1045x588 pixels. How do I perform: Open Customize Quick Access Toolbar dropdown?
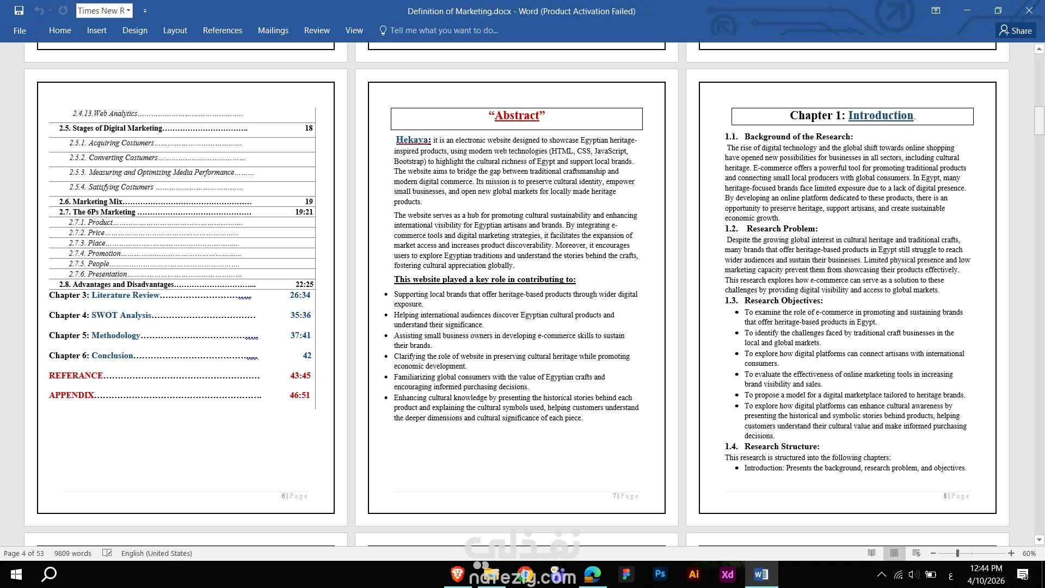tap(145, 10)
